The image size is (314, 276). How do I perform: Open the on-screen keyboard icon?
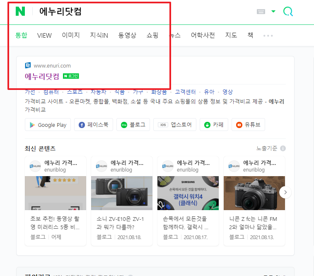(261, 12)
